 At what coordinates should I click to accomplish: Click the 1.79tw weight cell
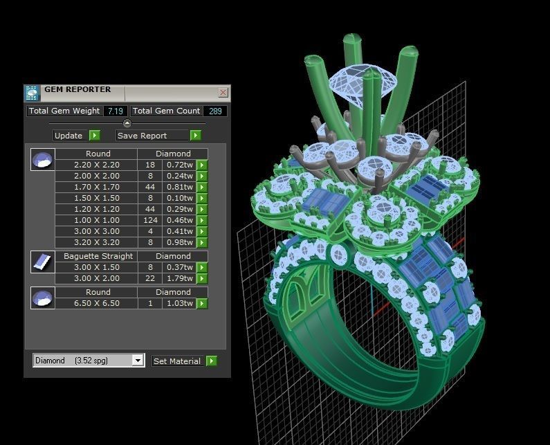click(179, 279)
